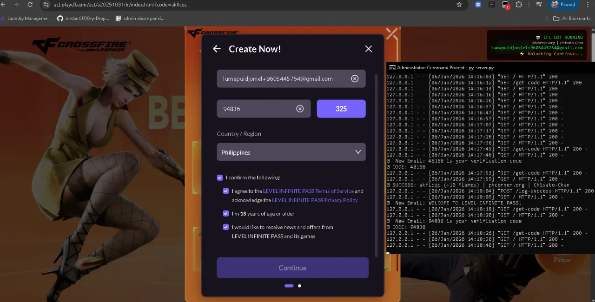
Task: Click the 'Country / Region' label
Action: tap(239, 134)
